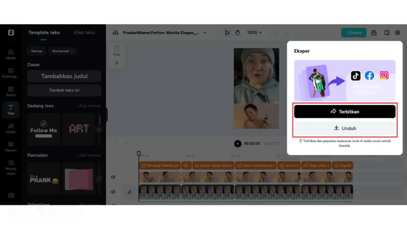
Task: Click the timeline playhead marker
Action: 139,154
